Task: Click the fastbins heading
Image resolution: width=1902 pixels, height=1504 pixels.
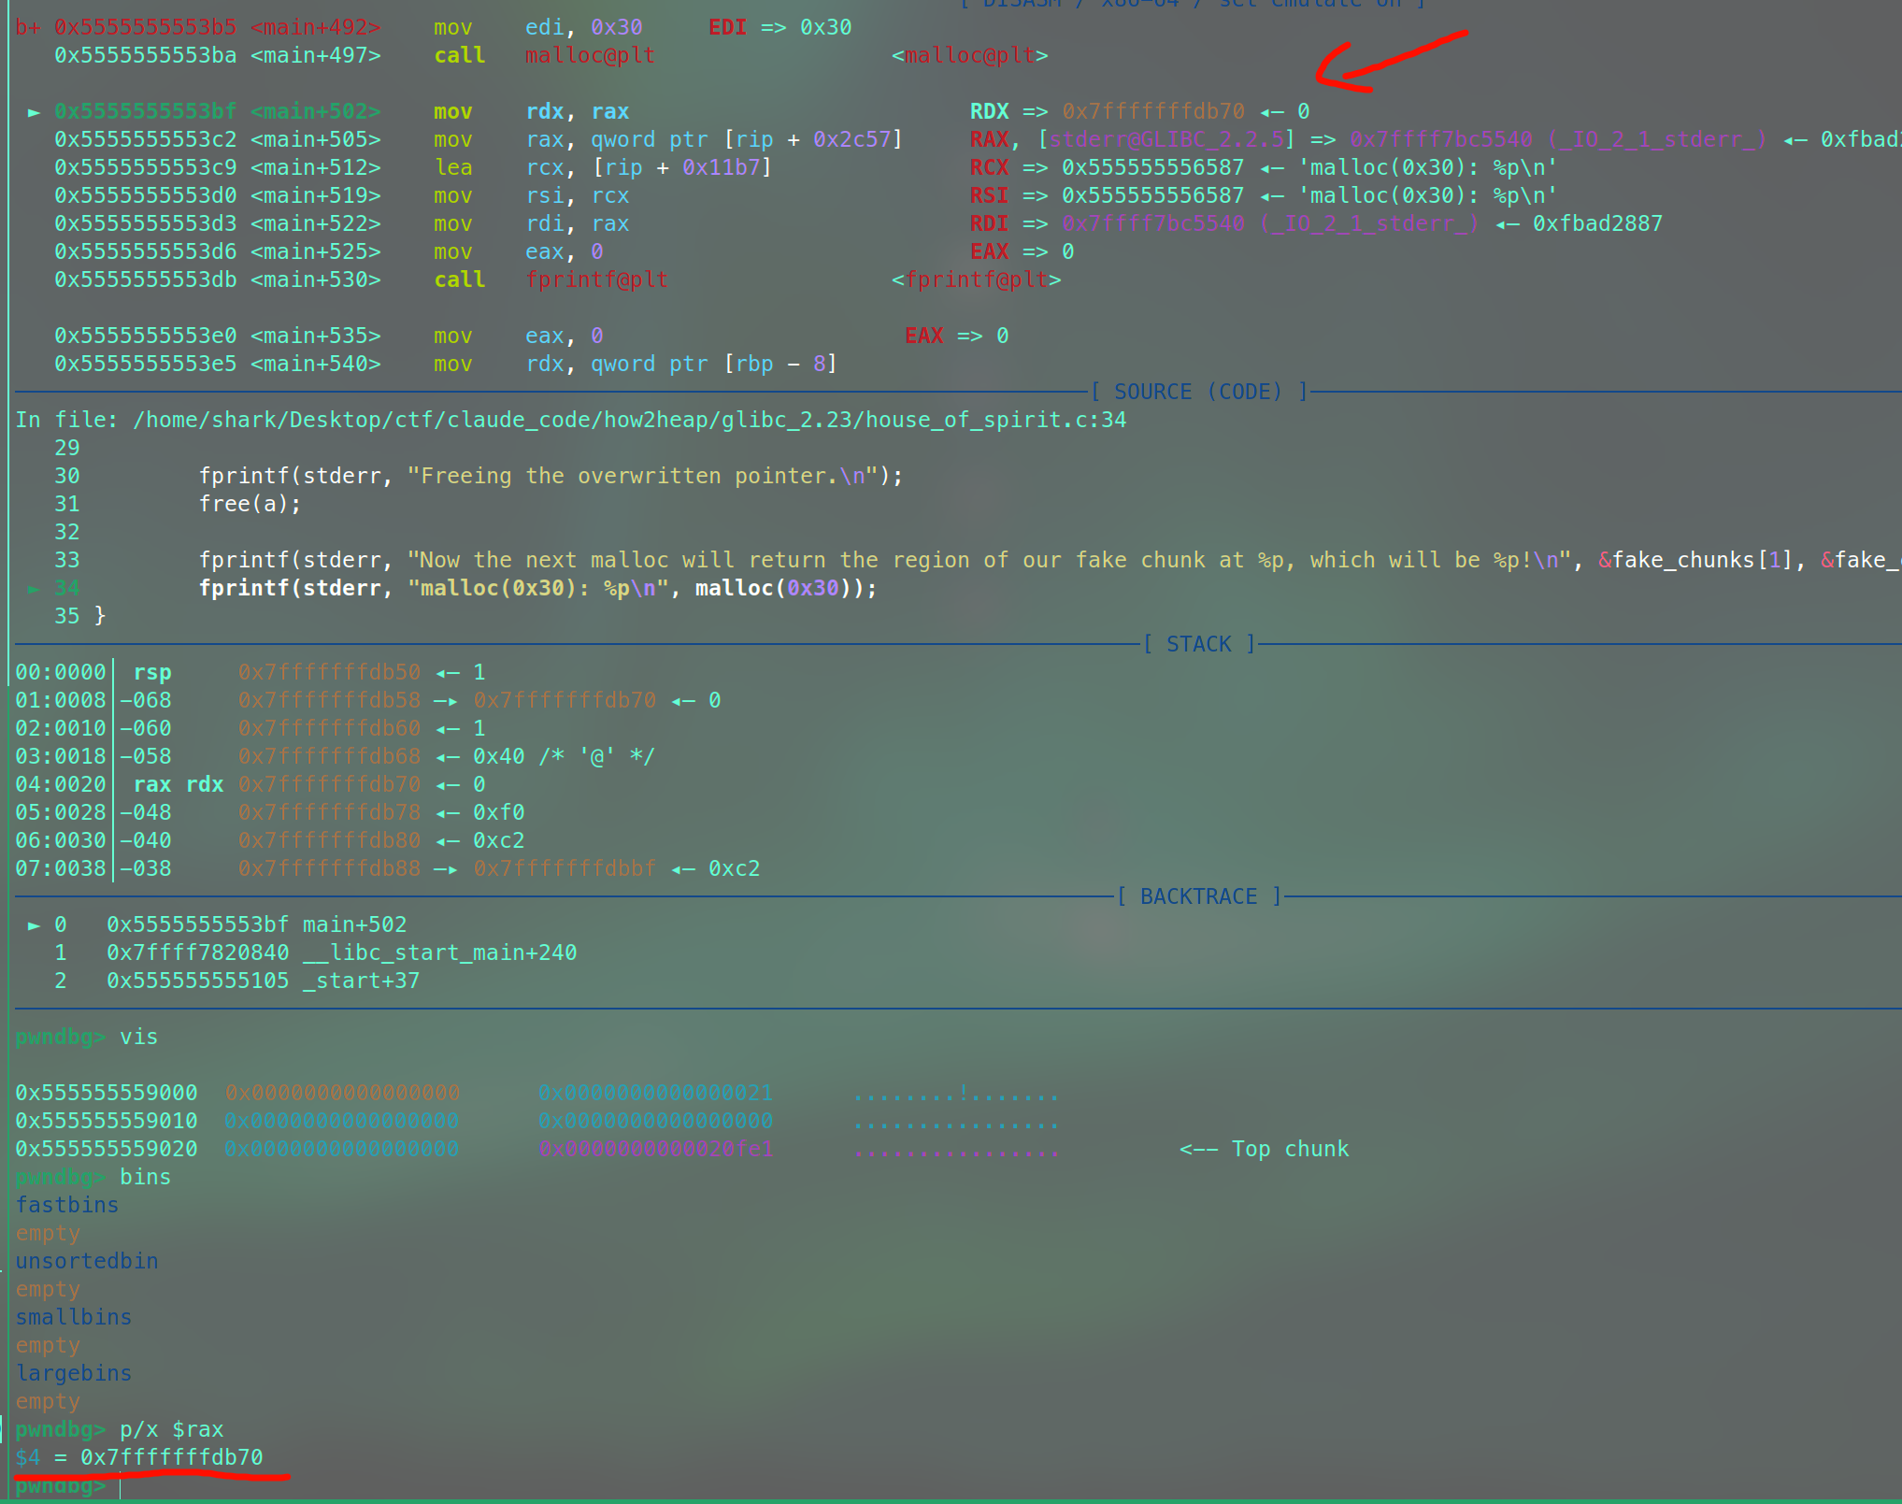Action: tap(66, 1205)
